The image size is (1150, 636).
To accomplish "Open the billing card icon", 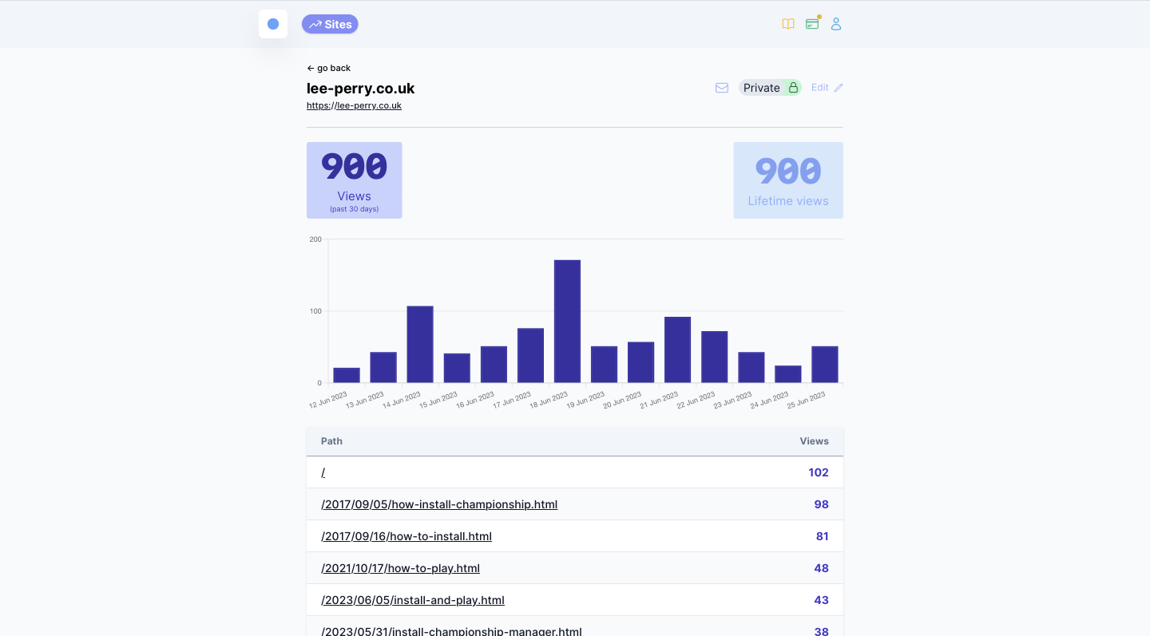I will (812, 24).
